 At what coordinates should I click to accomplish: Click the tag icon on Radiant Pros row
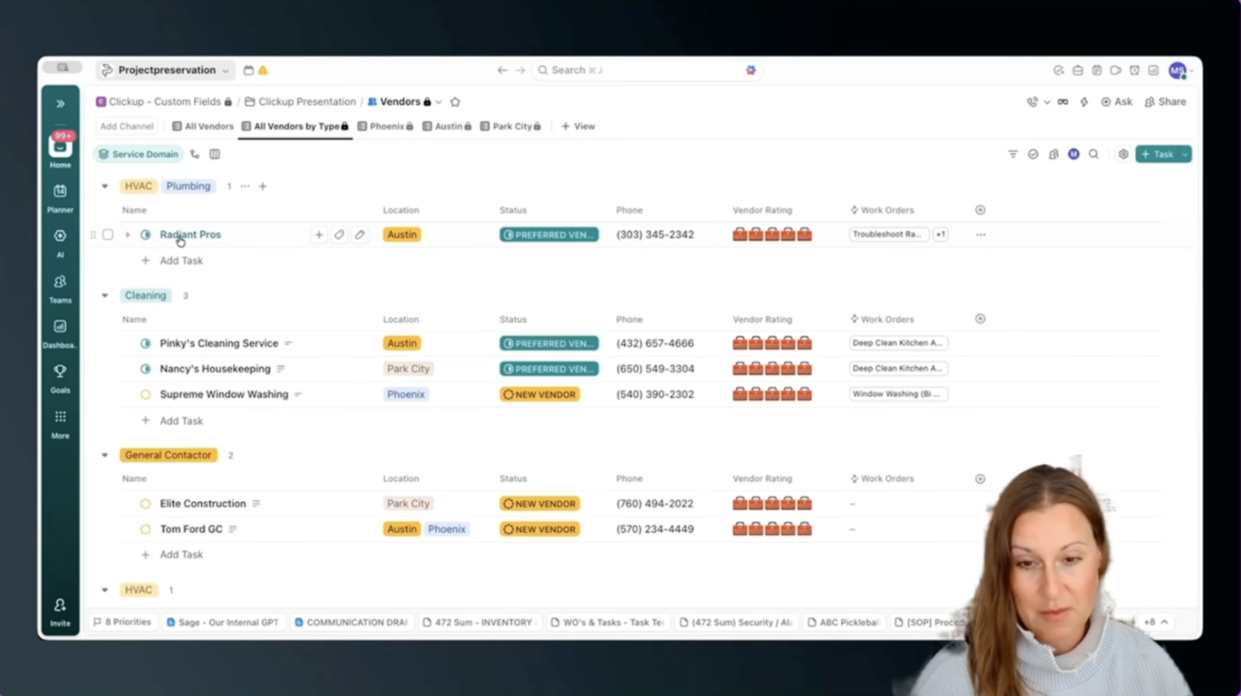340,235
